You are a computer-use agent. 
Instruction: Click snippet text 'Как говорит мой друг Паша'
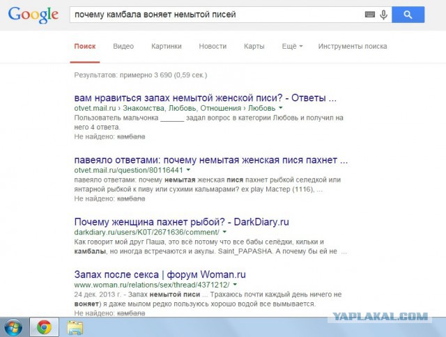[119, 242]
